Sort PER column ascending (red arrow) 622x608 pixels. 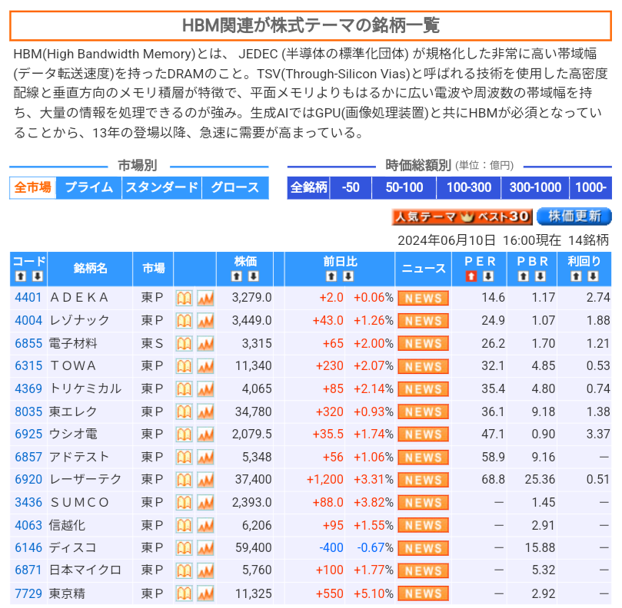[x=471, y=276]
